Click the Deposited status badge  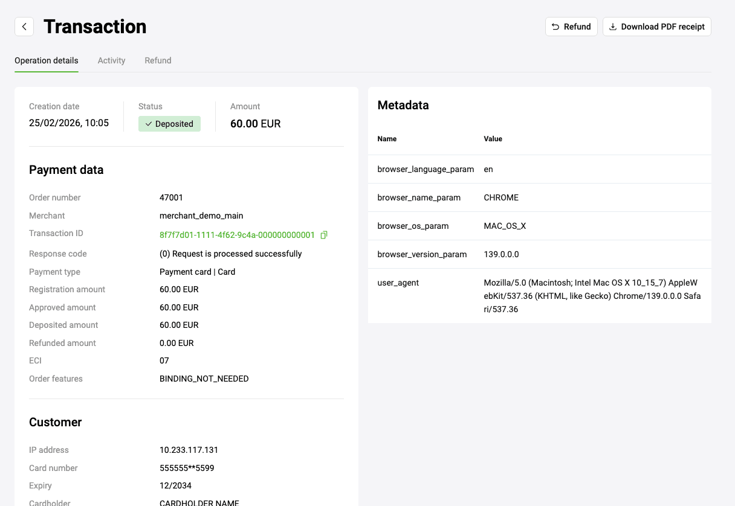169,124
